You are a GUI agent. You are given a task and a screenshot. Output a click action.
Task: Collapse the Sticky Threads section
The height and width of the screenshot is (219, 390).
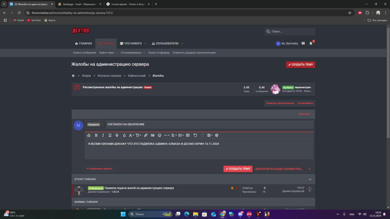310,179
